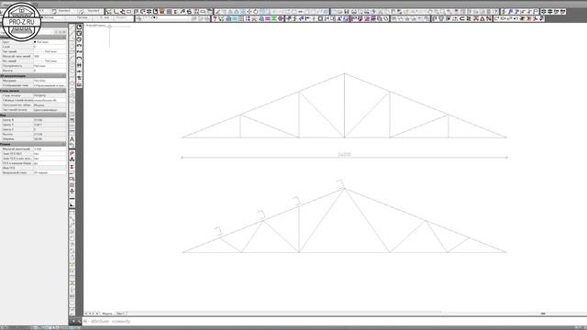
Task: Click the Материал property row
Action: coord(33,81)
